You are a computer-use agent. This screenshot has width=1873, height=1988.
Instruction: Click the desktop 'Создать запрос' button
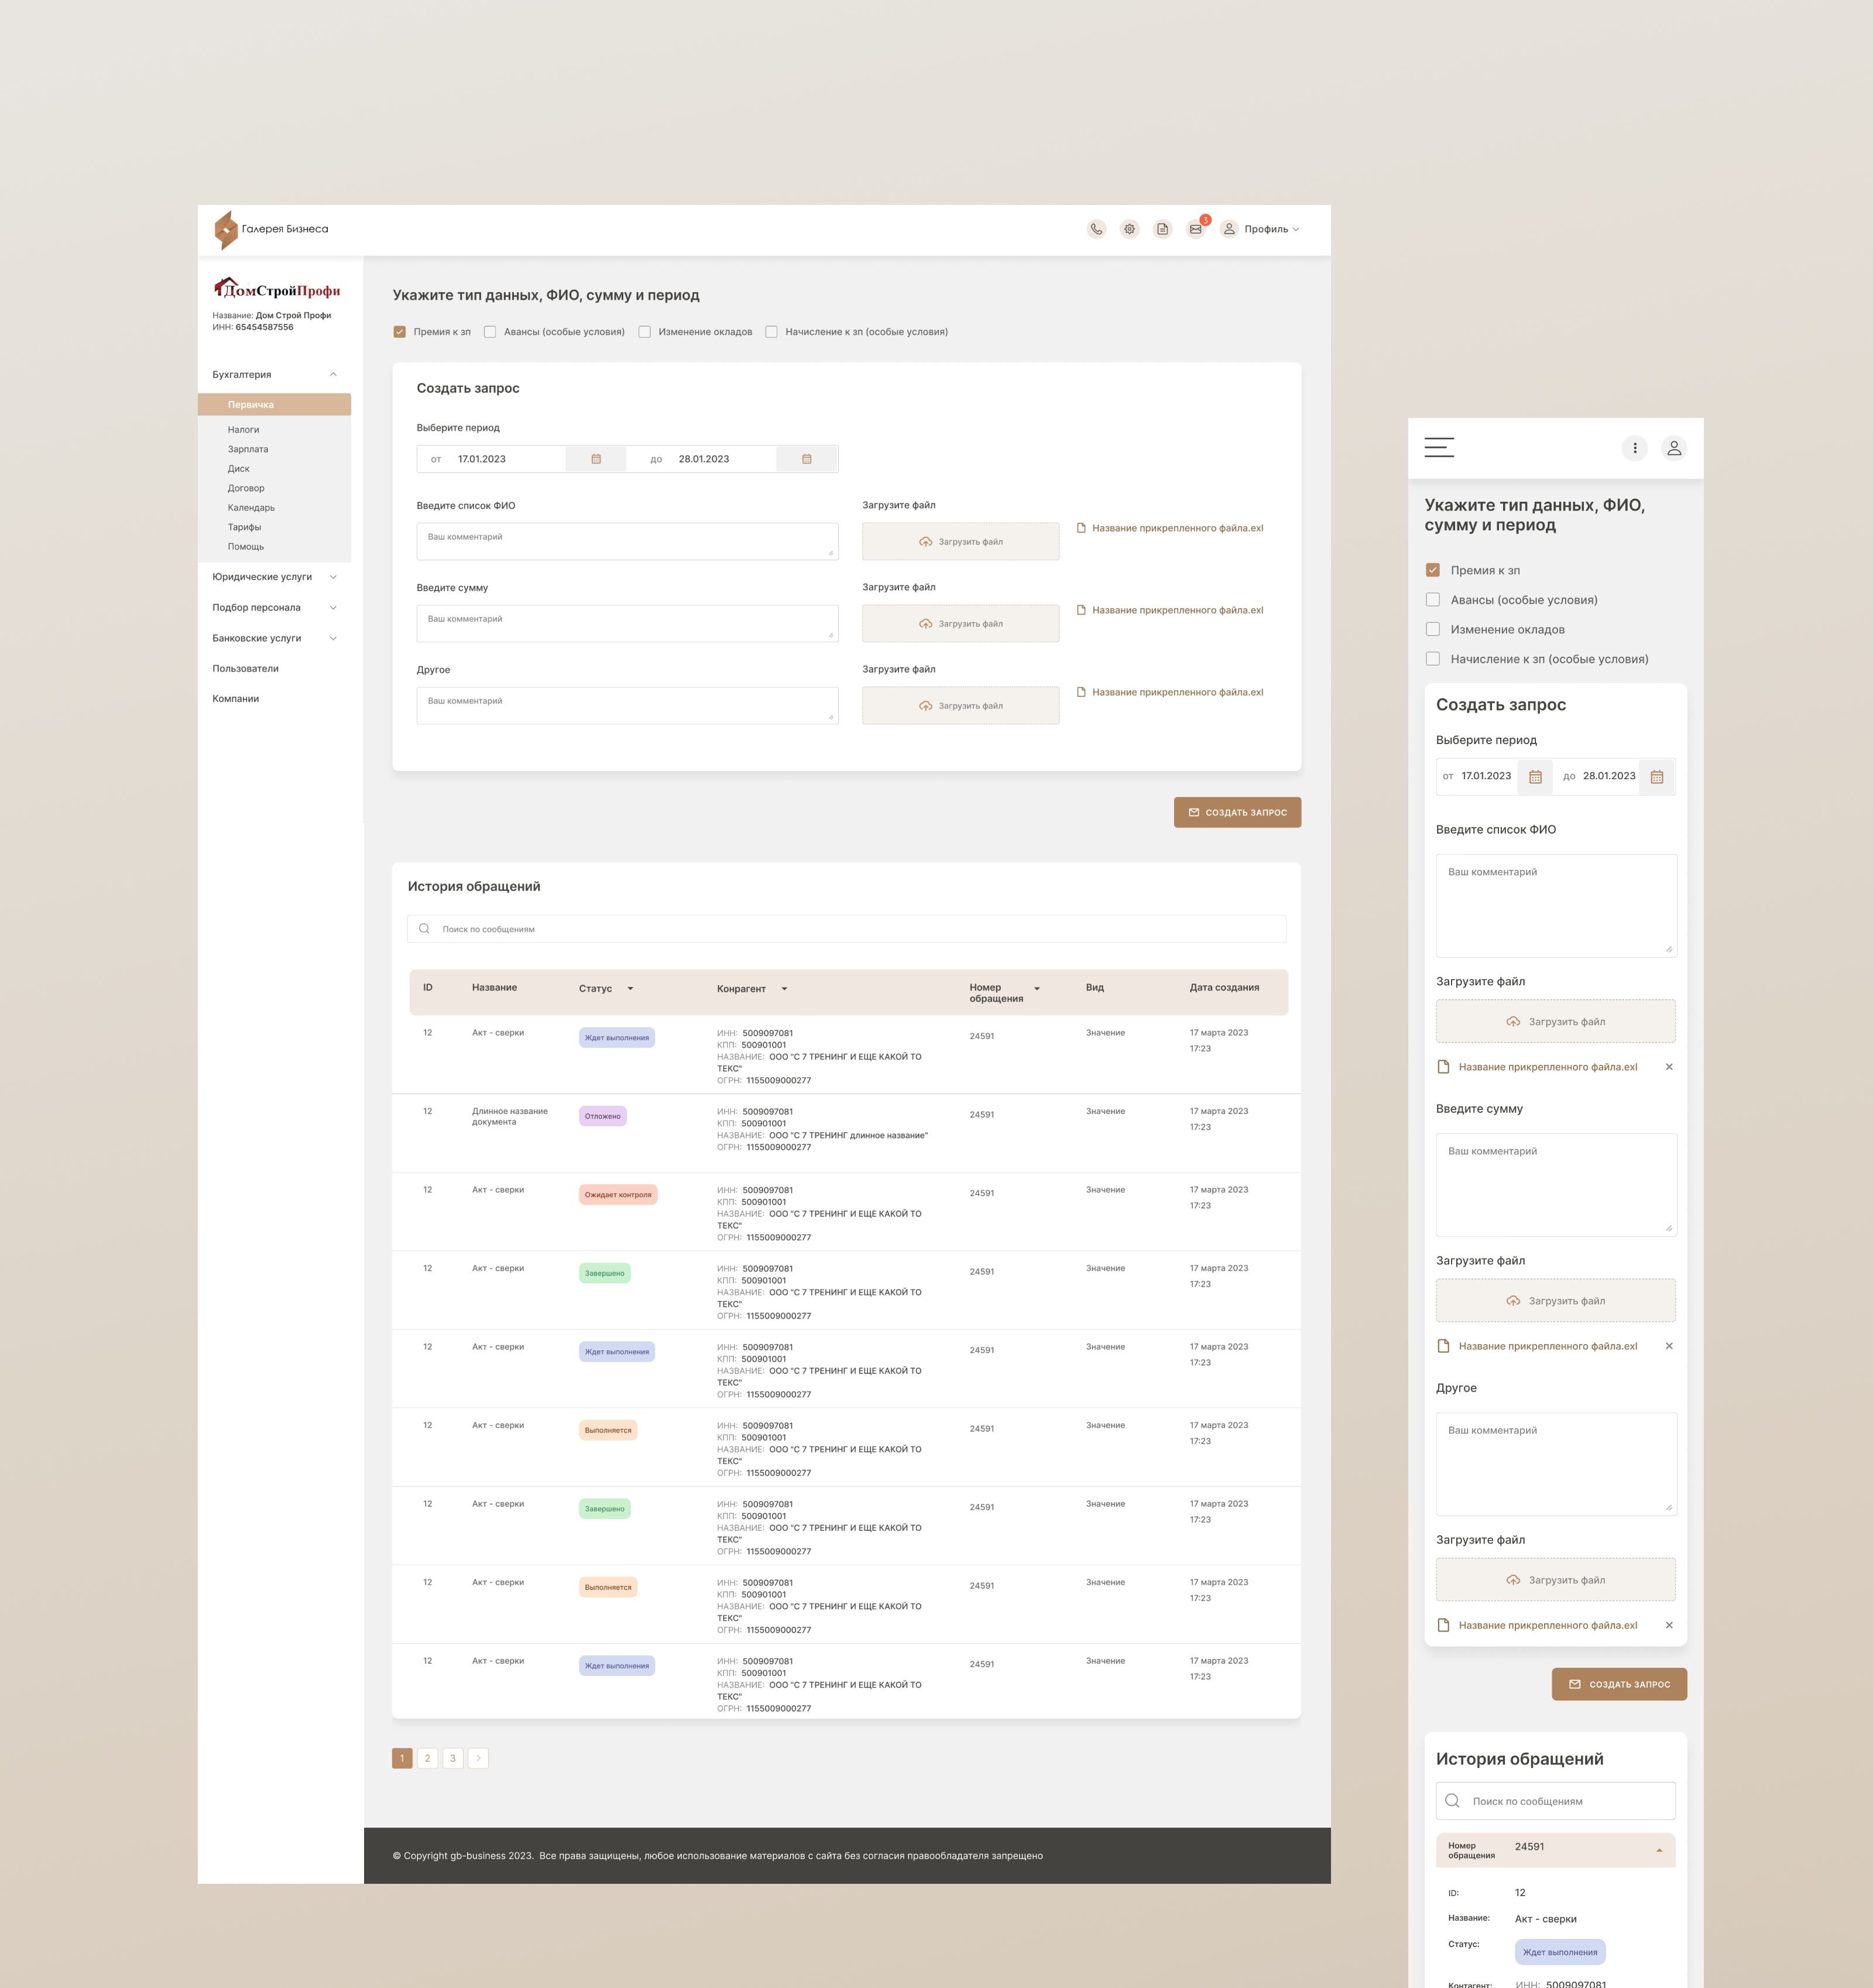coord(1237,812)
